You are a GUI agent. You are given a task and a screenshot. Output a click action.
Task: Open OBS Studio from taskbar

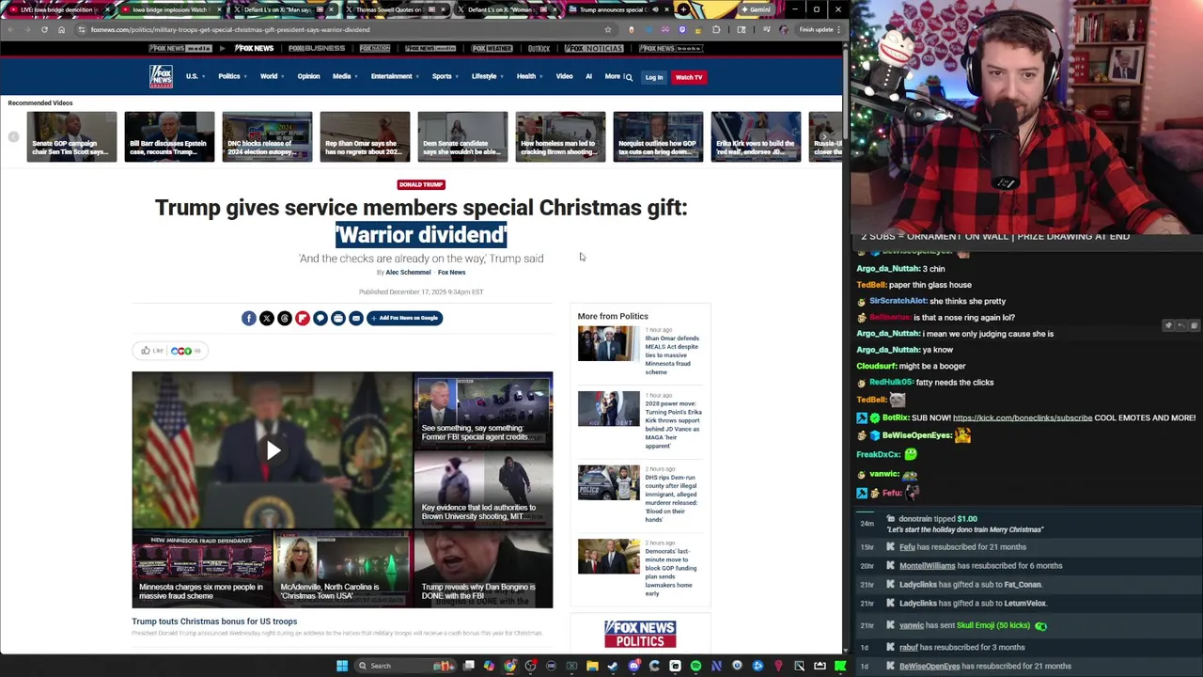pos(530,666)
